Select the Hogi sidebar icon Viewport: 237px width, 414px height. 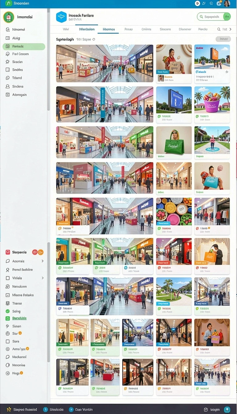[x=8, y=373]
